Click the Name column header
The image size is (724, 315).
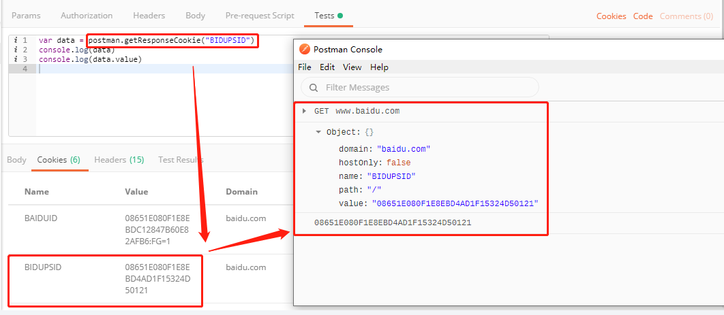[x=37, y=192]
